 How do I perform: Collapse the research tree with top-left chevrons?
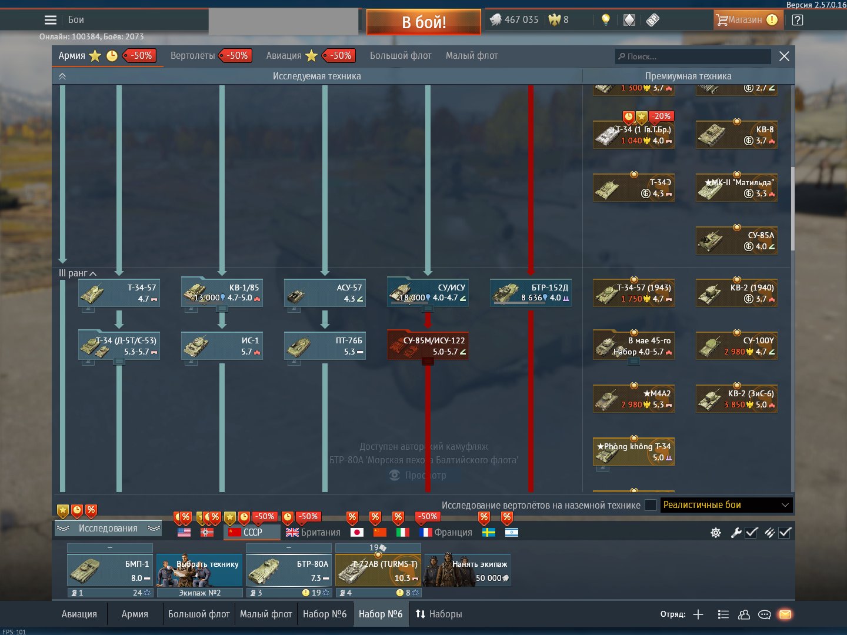click(62, 76)
